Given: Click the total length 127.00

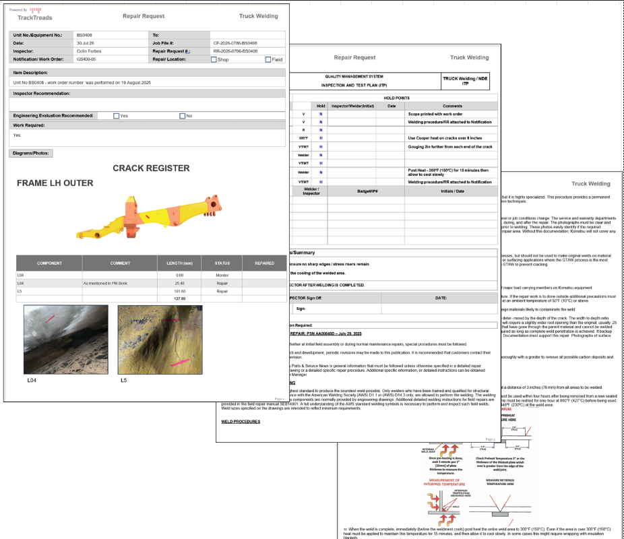Looking at the screenshot, I should (x=179, y=298).
